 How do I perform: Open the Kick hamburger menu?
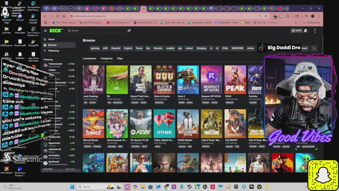point(45,31)
